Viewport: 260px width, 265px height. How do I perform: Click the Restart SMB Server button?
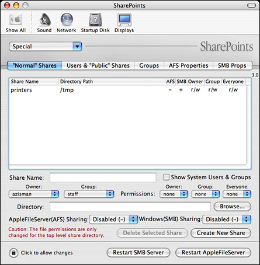point(138,253)
